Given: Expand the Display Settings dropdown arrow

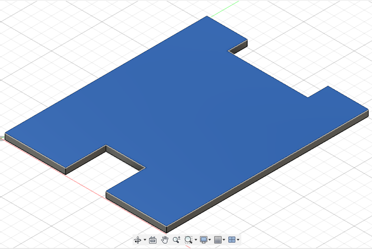Looking at the screenshot, I should (x=210, y=240).
